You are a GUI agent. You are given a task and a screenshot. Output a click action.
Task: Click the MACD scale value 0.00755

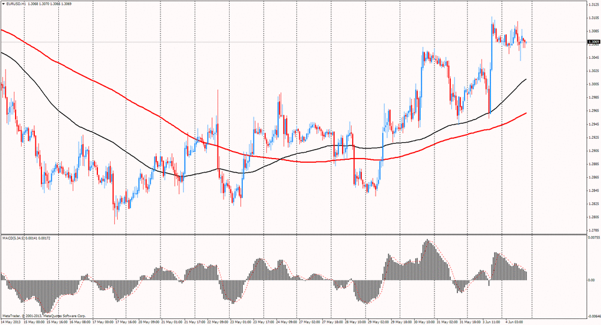[593, 238]
